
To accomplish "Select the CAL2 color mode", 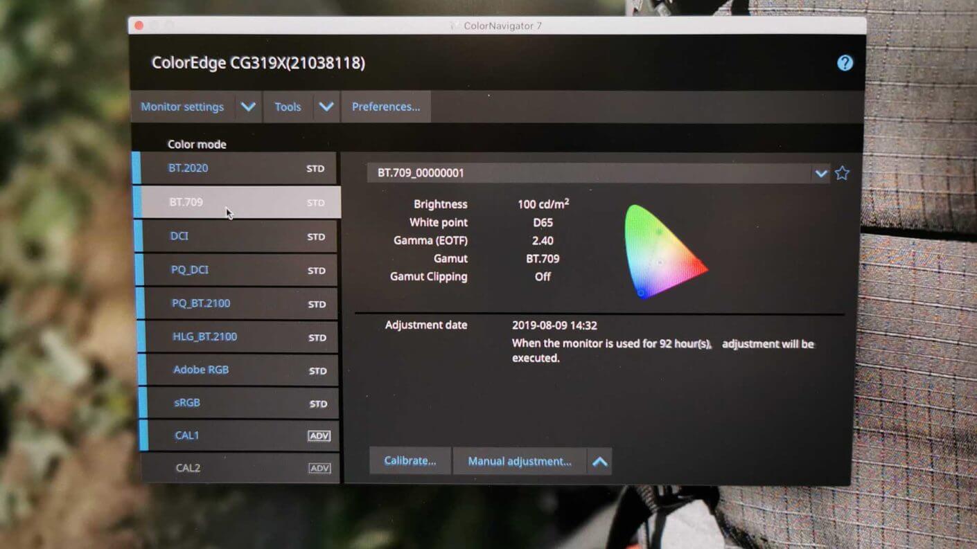I will [x=240, y=468].
